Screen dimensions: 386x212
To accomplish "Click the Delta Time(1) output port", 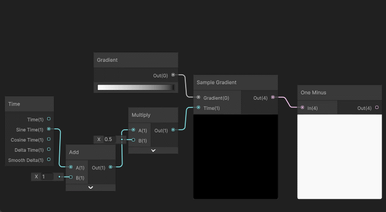I will click(x=49, y=150).
